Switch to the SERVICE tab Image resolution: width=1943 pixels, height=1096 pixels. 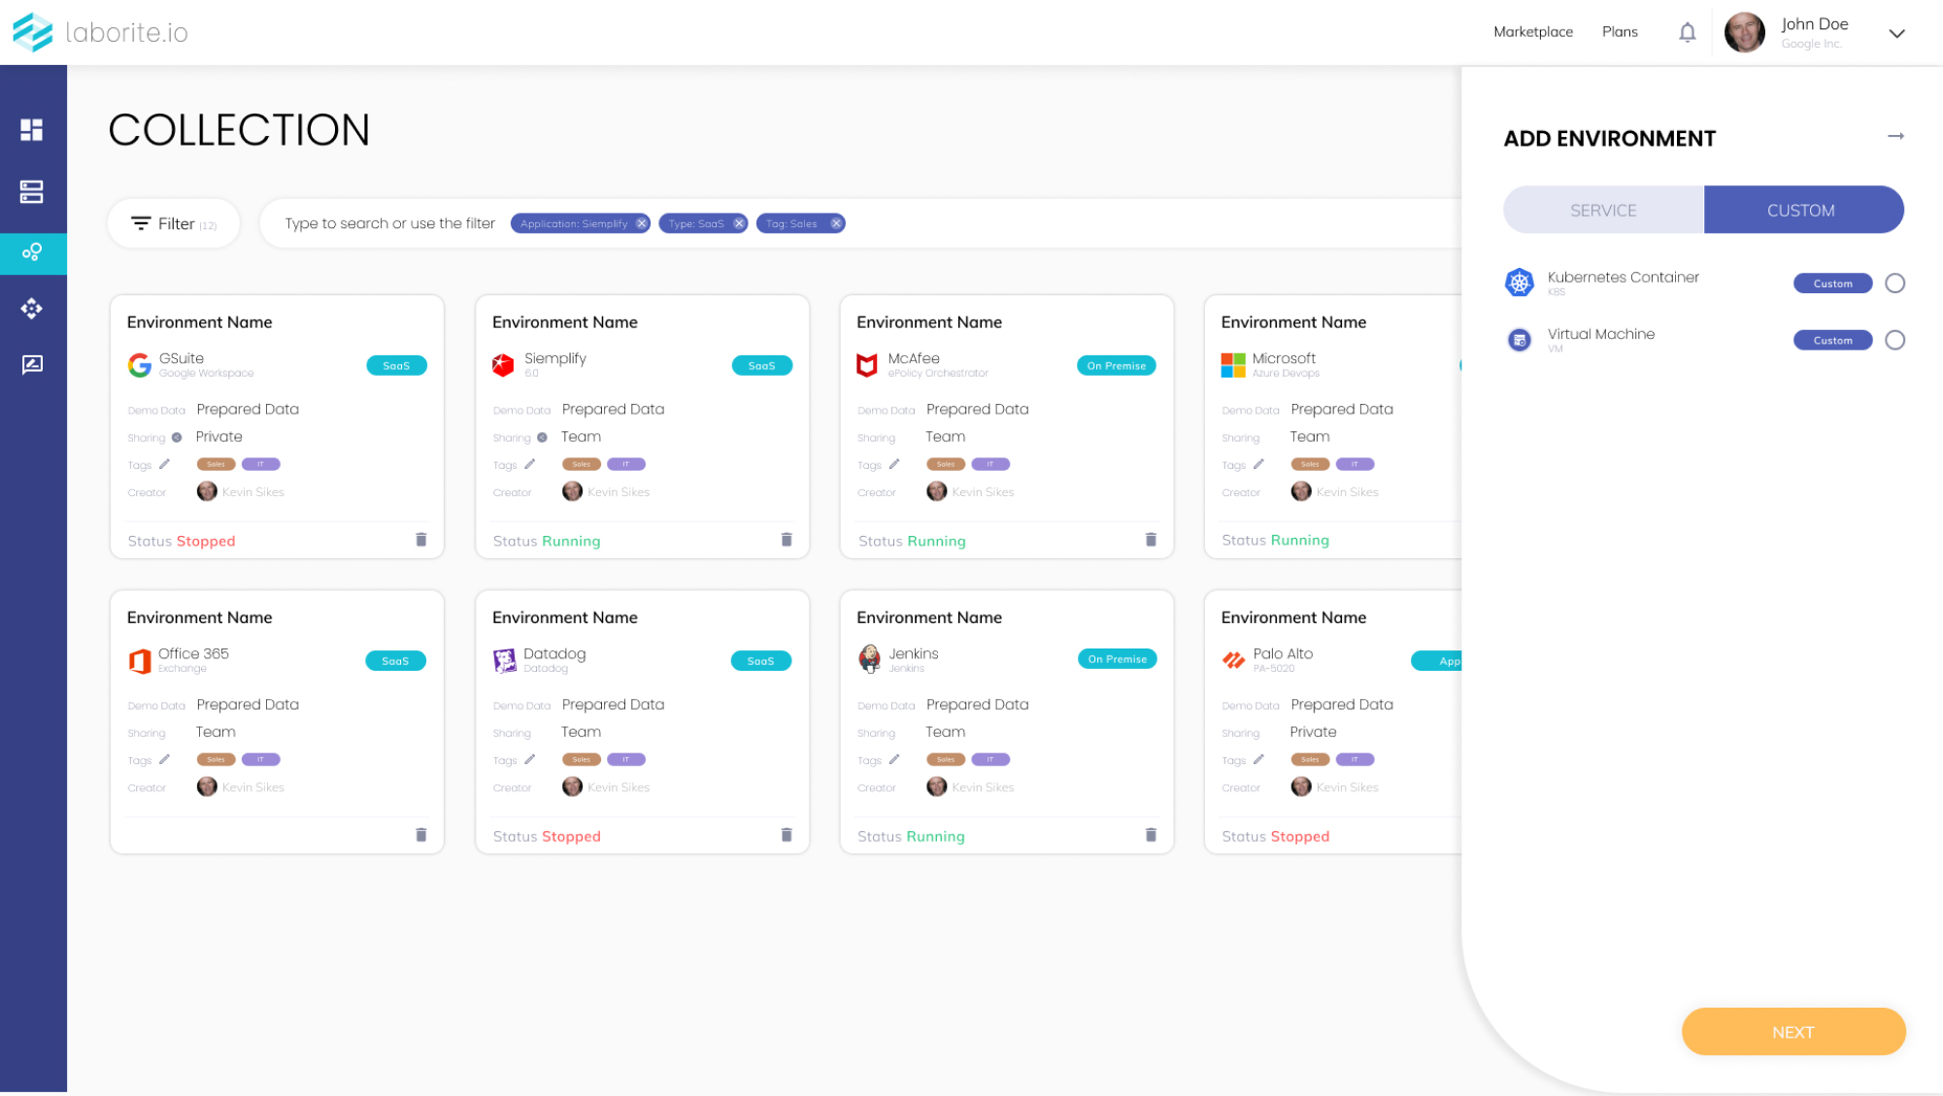[1603, 210]
